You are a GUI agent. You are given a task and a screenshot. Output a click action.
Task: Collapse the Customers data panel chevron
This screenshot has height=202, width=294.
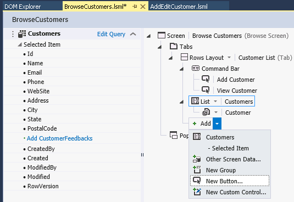133,34
